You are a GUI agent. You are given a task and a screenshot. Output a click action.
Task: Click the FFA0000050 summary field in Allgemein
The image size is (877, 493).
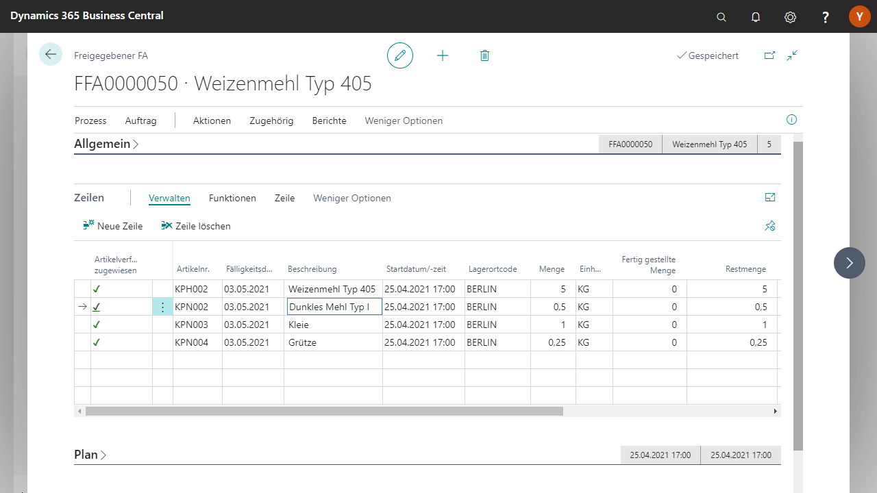(630, 144)
